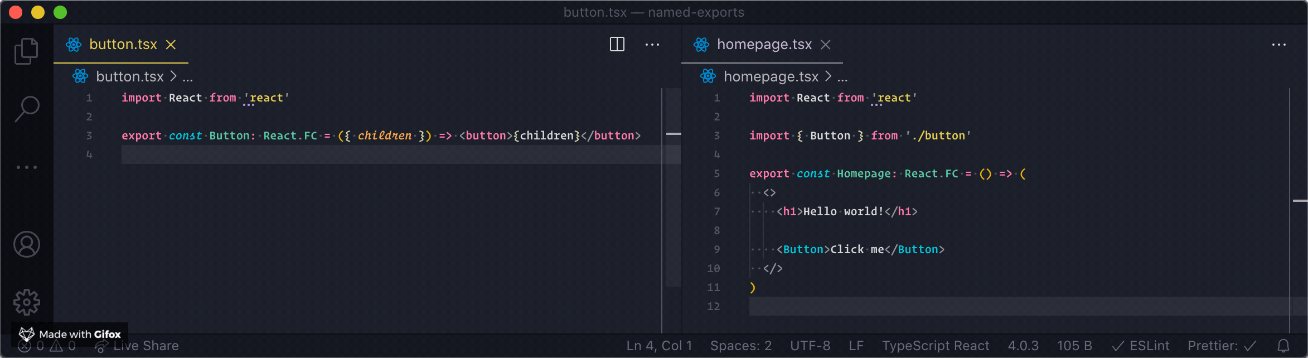Click line number 12 in homepage.tsx gutter

pos(713,306)
